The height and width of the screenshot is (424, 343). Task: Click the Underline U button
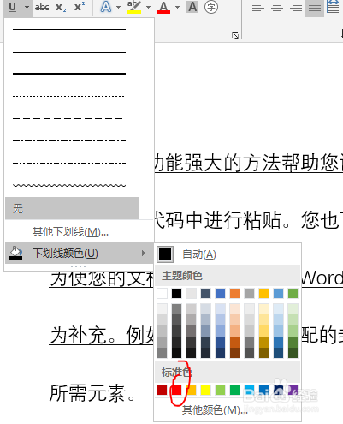12,7
